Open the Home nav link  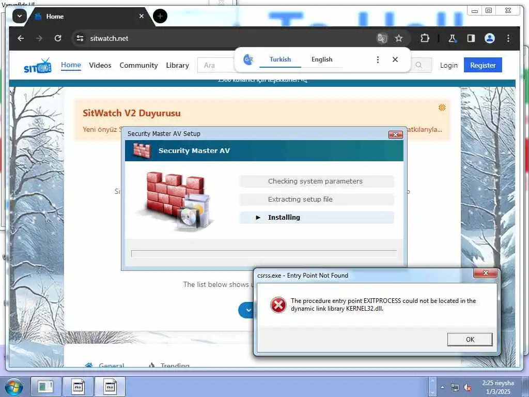[x=71, y=65]
